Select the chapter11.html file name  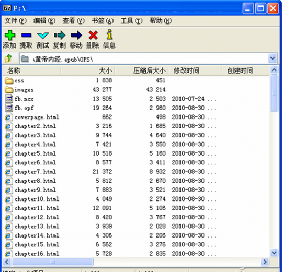pos(37,208)
